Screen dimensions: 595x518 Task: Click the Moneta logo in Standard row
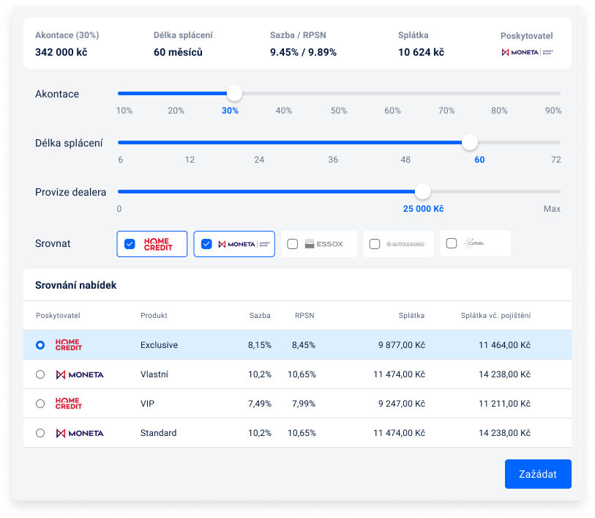click(80, 433)
